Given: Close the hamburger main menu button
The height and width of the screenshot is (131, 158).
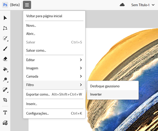Looking at the screenshot, I should pyautogui.click(x=27, y=5).
